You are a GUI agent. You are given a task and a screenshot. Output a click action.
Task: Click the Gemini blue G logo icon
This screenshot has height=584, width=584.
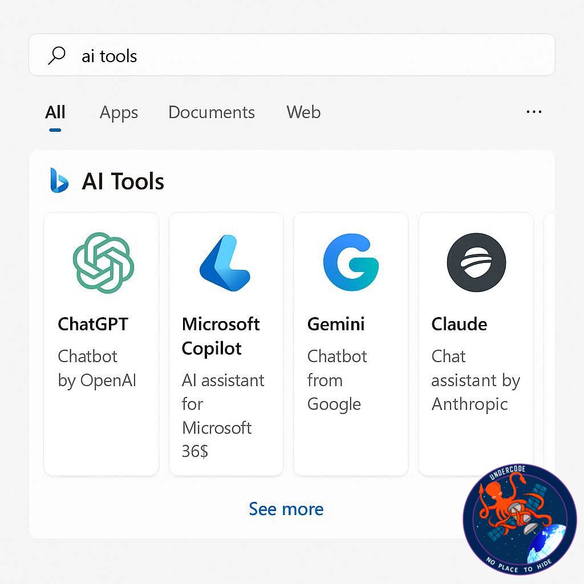[351, 262]
